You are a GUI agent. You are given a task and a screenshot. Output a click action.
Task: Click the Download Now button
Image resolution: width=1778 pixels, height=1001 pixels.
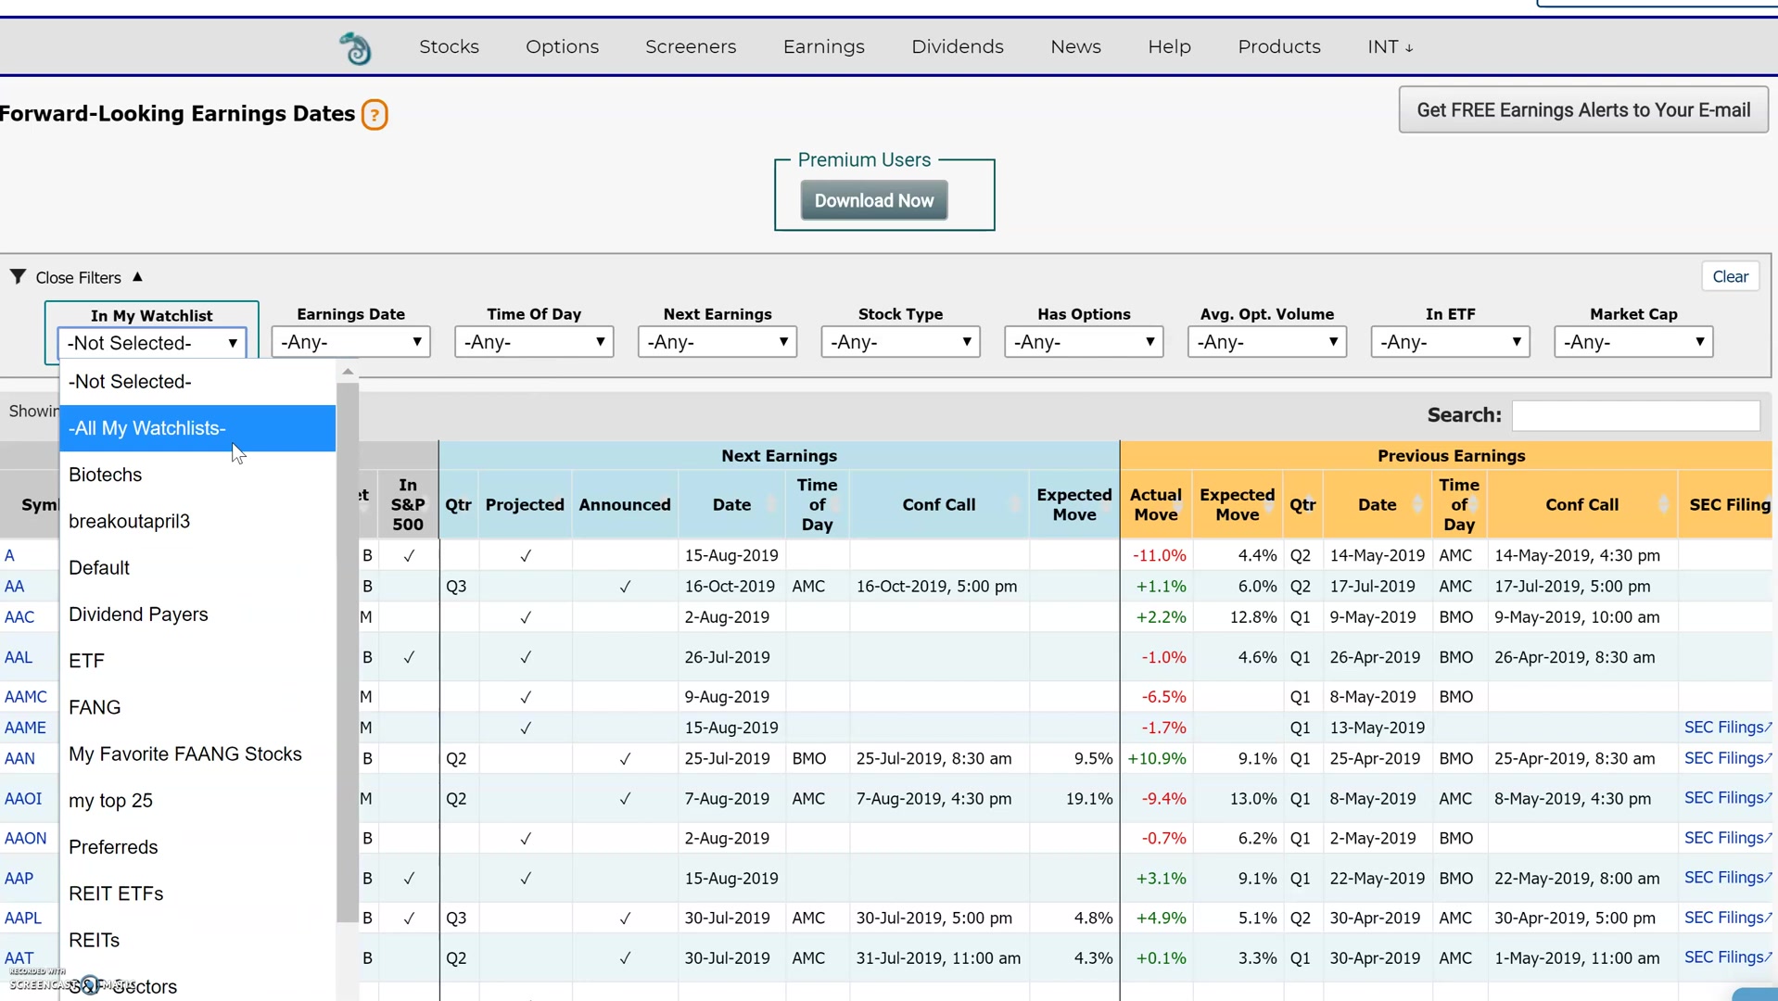click(x=872, y=199)
